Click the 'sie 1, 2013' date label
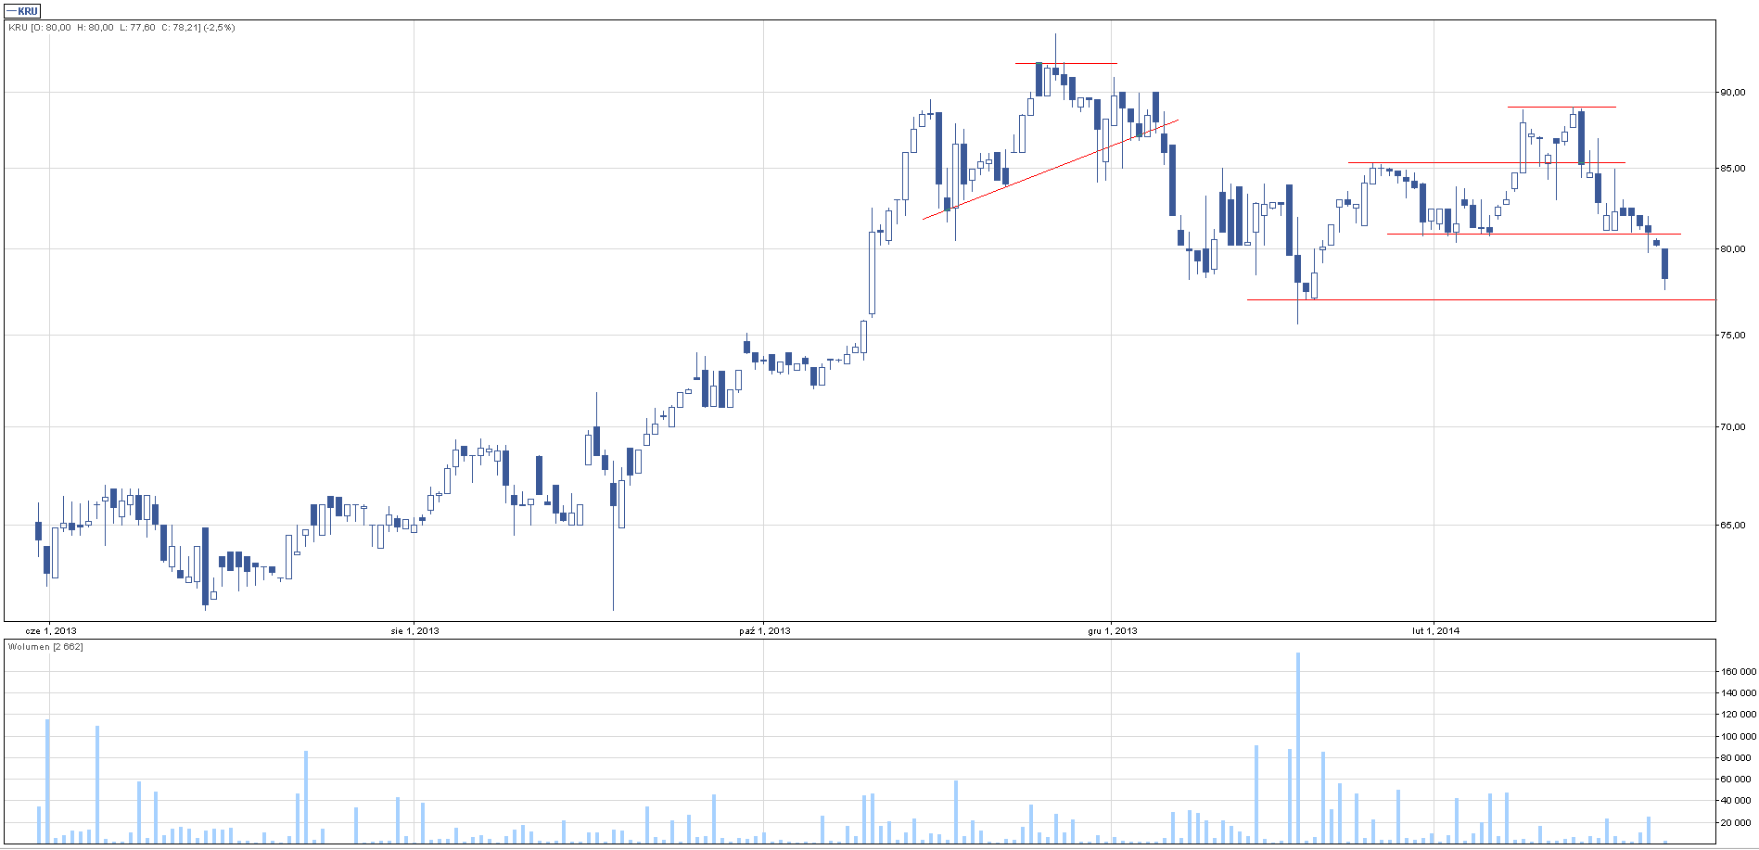The width and height of the screenshot is (1759, 850). [x=414, y=631]
